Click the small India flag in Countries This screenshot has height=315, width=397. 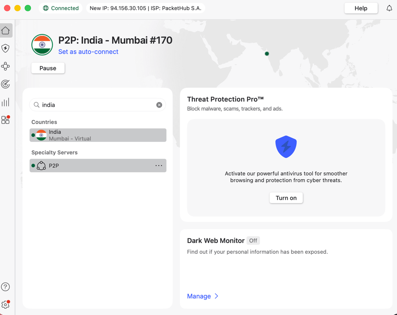click(x=41, y=135)
